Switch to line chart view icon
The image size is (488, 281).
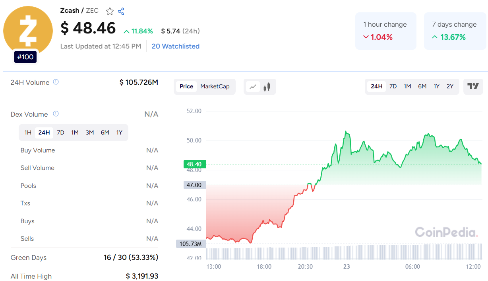pyautogui.click(x=253, y=86)
